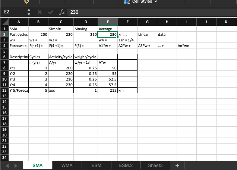Select cell G2 containing Linear

147,34
